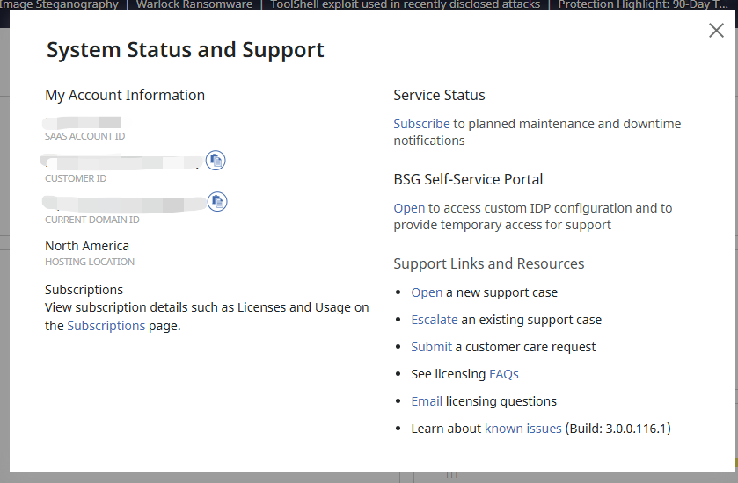Email licensing questions link
Image resolution: width=738 pixels, height=483 pixels.
click(x=427, y=401)
